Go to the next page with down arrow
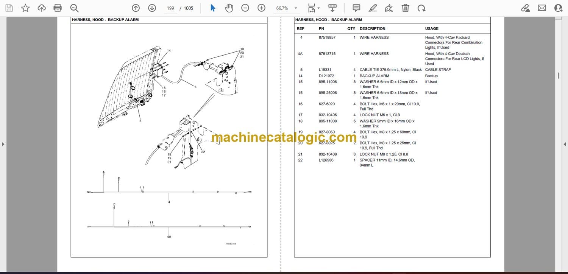The image size is (568, 274). click(152, 8)
